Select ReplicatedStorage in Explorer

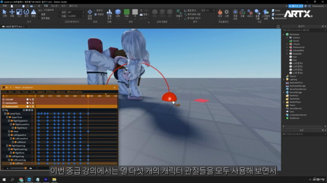pos(297,86)
